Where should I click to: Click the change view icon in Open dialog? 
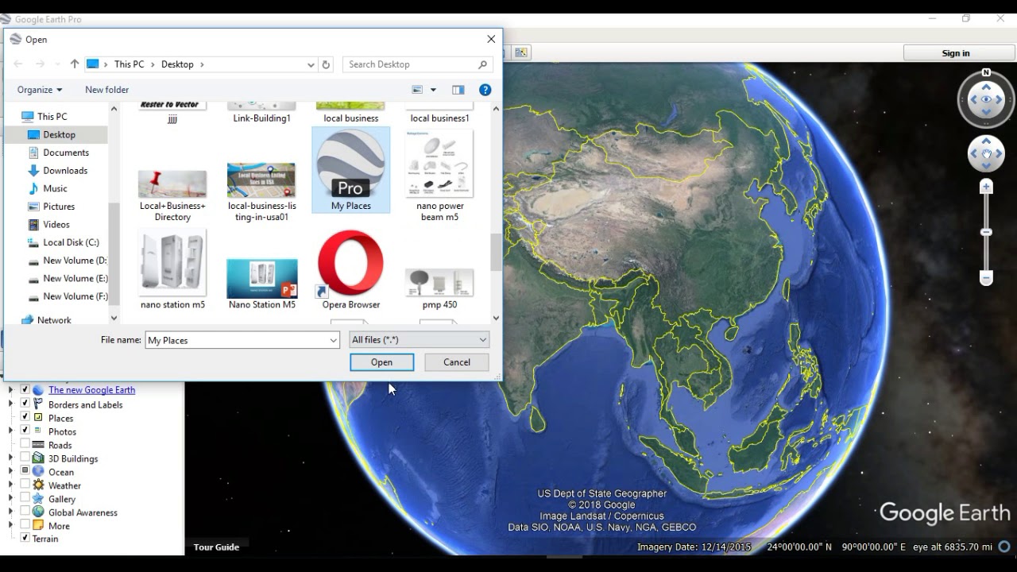coord(417,90)
